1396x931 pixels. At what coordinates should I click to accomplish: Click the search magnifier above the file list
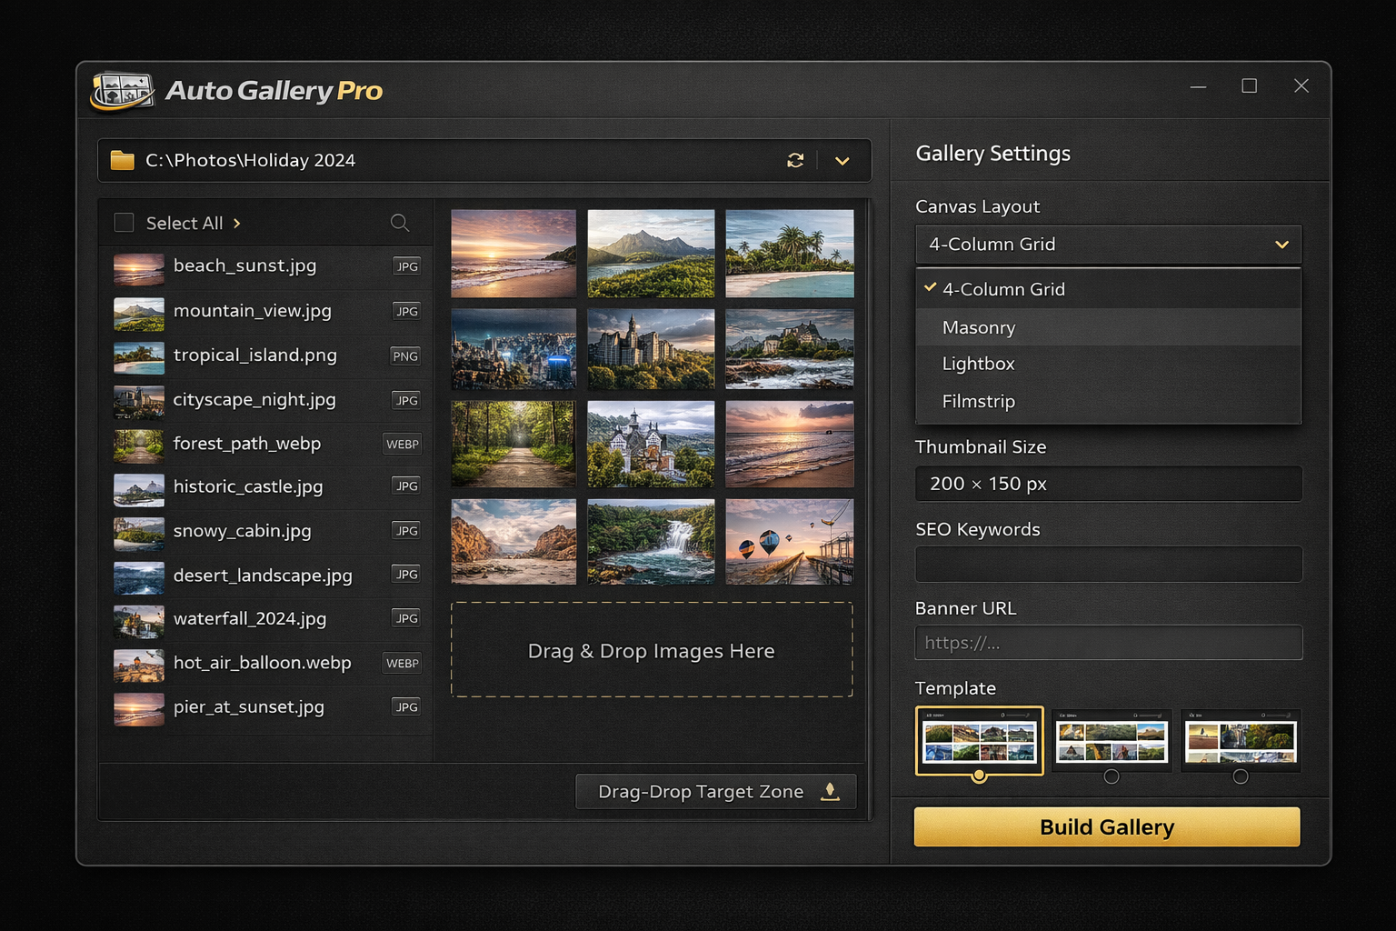400,223
